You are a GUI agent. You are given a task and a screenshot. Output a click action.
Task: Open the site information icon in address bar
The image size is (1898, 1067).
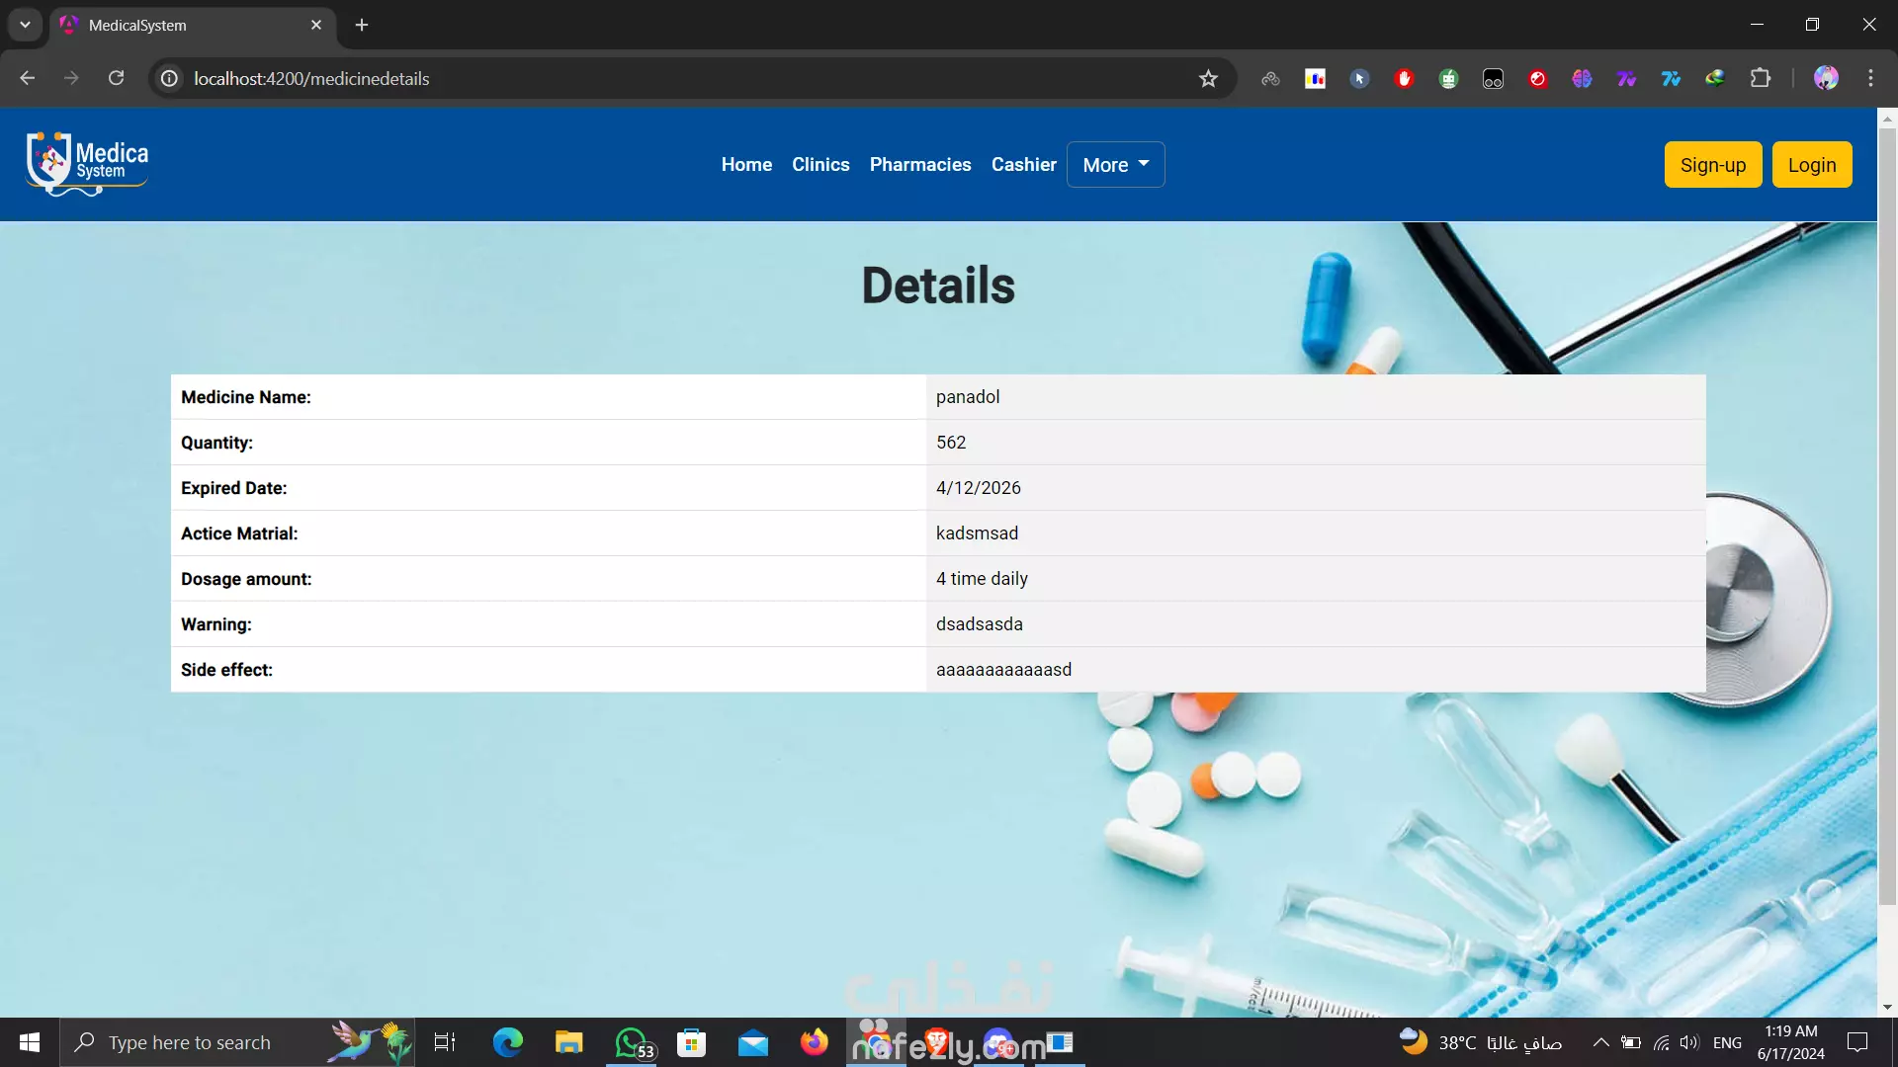coord(170,78)
